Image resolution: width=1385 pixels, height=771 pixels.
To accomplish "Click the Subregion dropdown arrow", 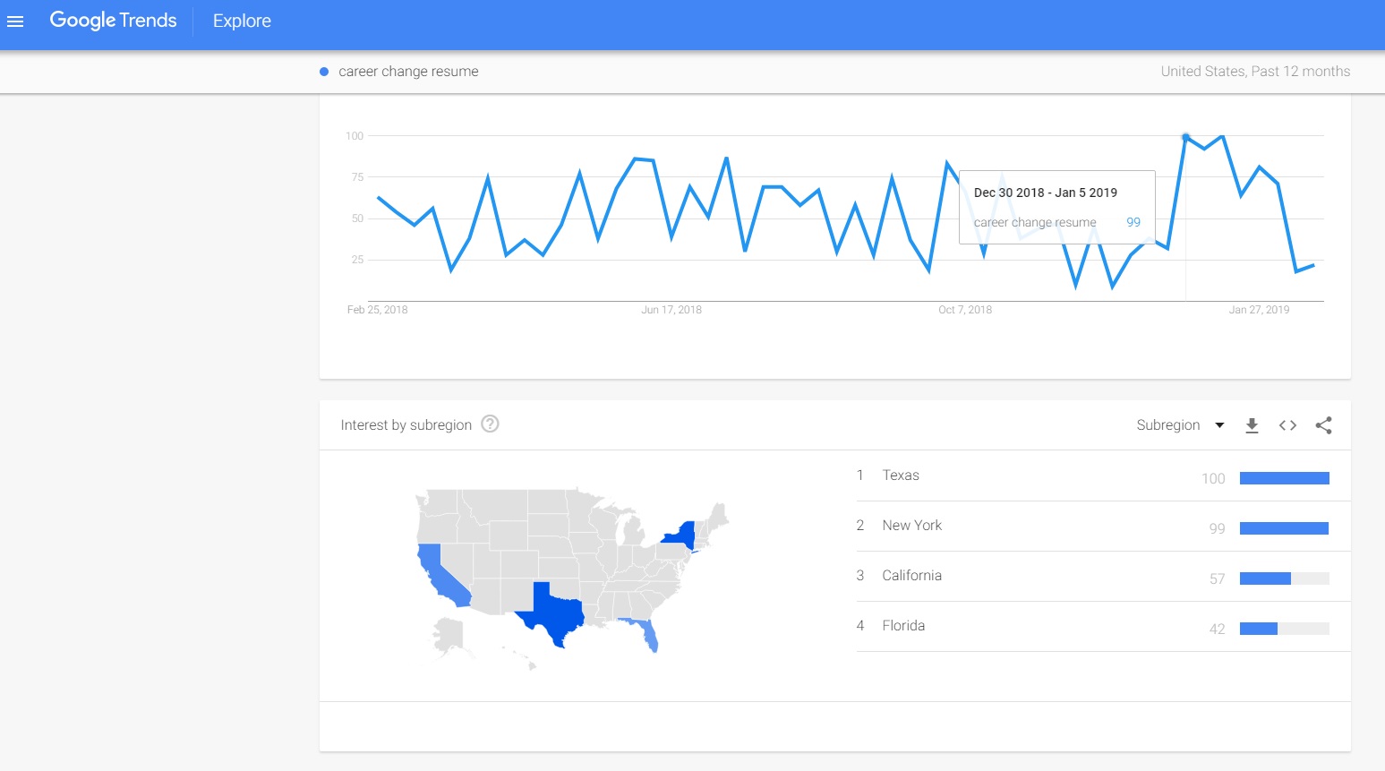I will tap(1219, 425).
